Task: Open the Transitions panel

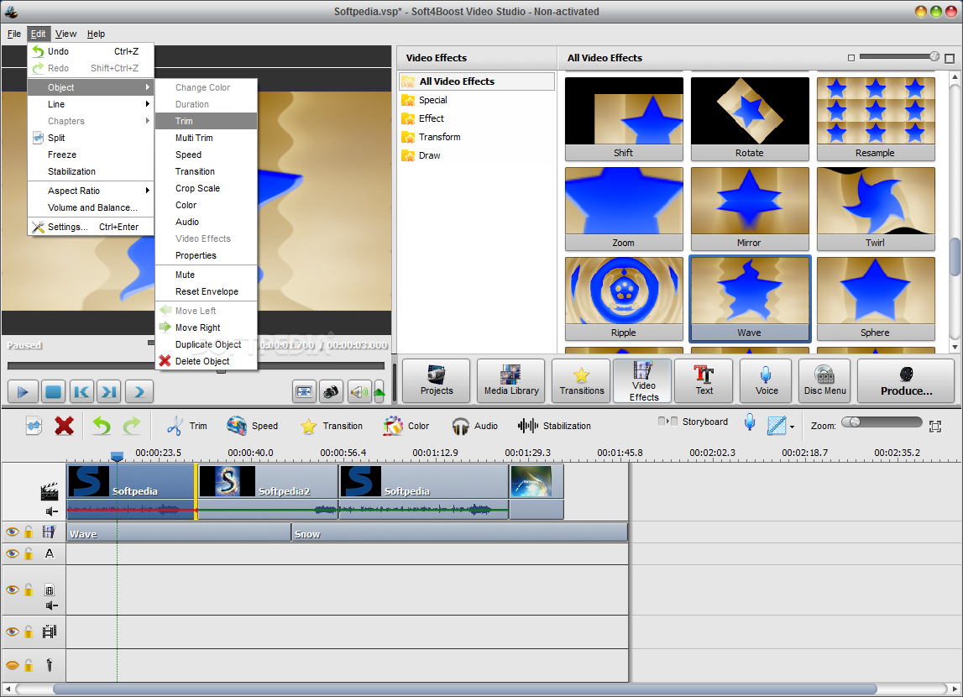Action: 582,380
